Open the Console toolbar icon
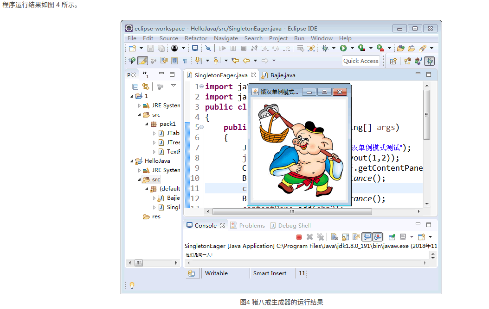This screenshot has width=489, height=309. 195,48
